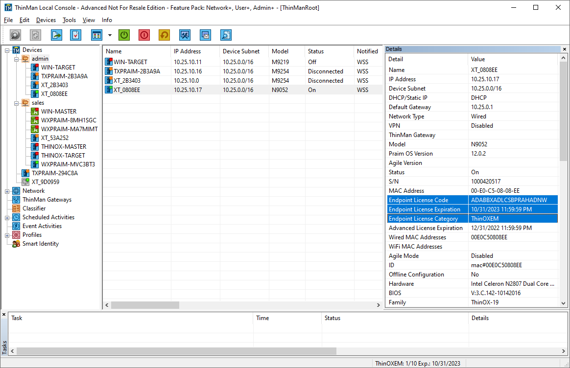570x368 pixels.
Task: Select TXPRAIM-2B3A9A in the device tree
Action: [64, 76]
